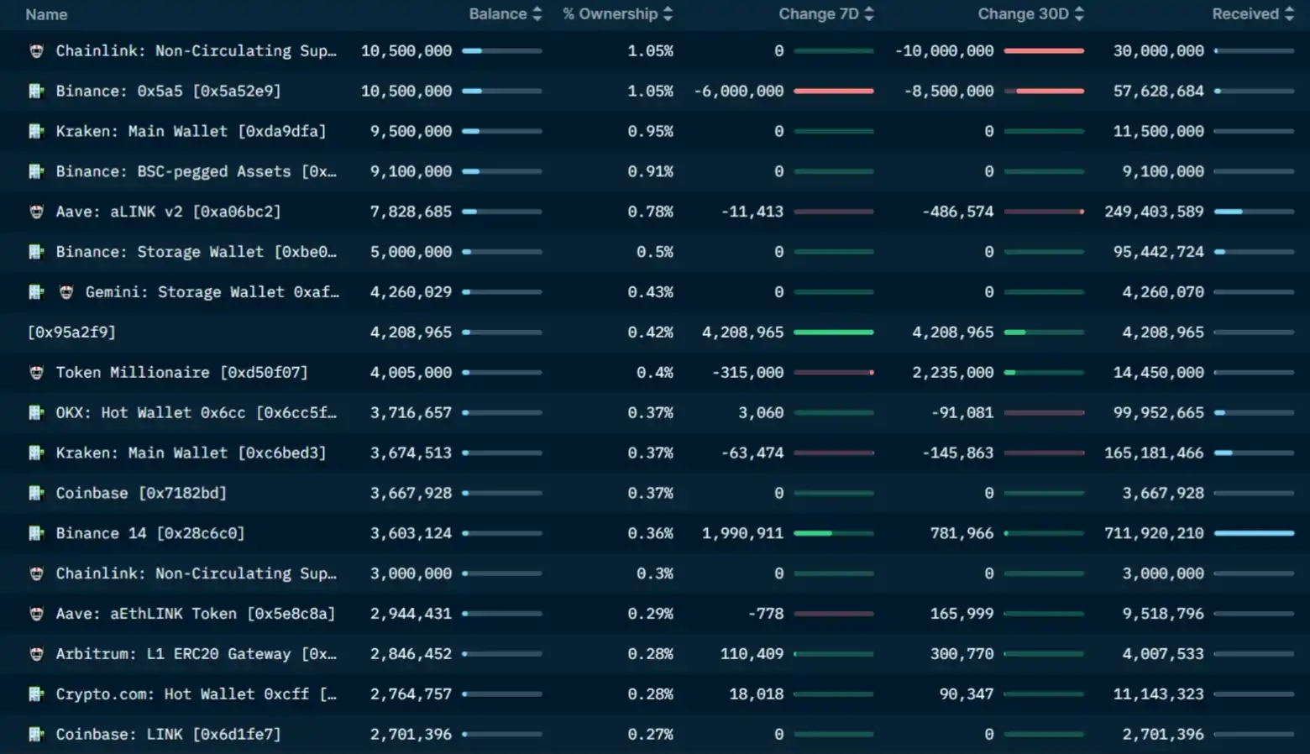Open the Binance 14 [0x28c6c0] address

[150, 533]
